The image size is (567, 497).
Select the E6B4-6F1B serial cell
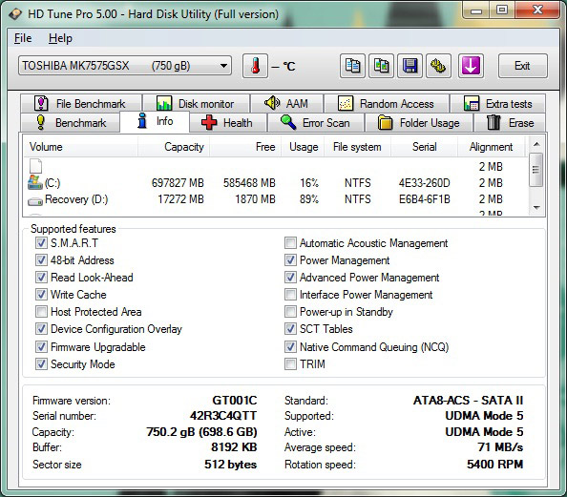pos(425,199)
